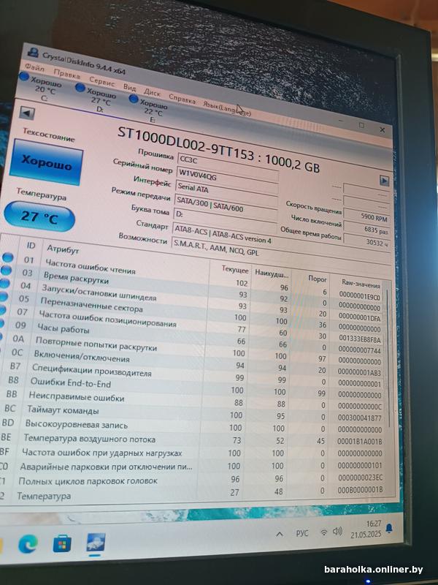Select the Повторные попытки раскрутки row

196,350
